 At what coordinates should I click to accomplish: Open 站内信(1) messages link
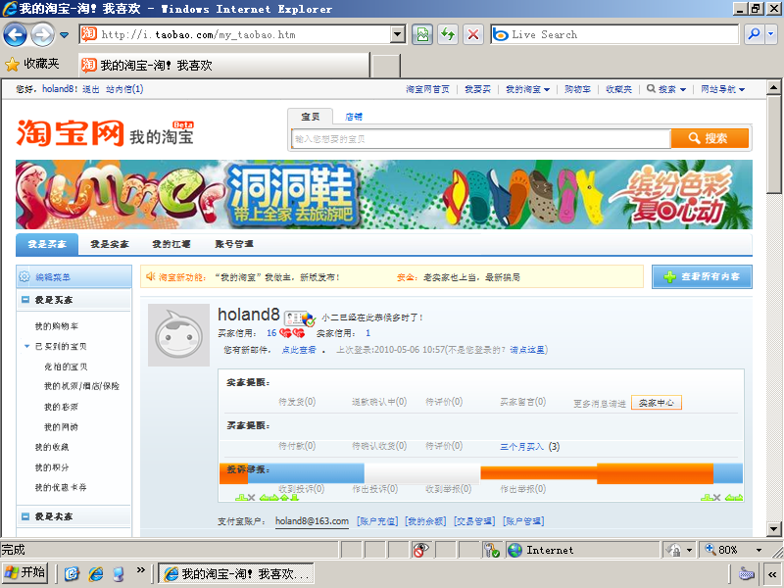(124, 89)
